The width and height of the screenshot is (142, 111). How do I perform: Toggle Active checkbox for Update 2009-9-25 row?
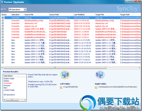(x=3, y=29)
